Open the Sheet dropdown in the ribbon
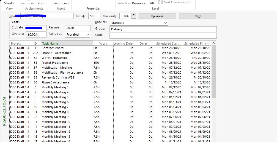This screenshot has width=277, height=142. [9, 3]
